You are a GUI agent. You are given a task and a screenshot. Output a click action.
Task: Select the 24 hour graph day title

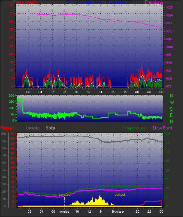(x=101, y=2)
